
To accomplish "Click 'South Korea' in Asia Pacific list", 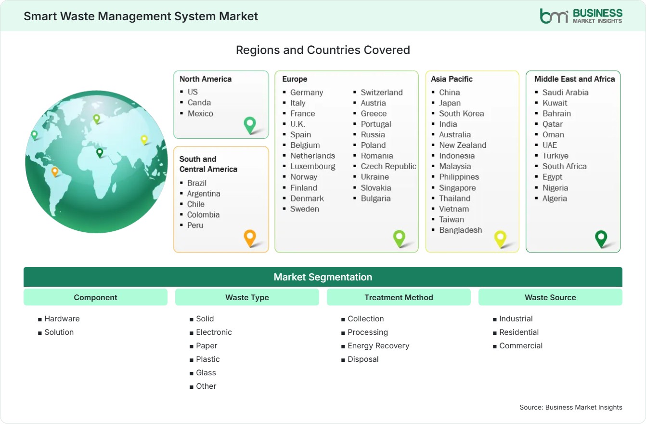I will (462, 114).
